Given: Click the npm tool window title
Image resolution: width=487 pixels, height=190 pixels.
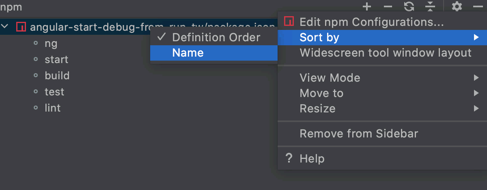Looking at the screenshot, I should pyautogui.click(x=11, y=7).
